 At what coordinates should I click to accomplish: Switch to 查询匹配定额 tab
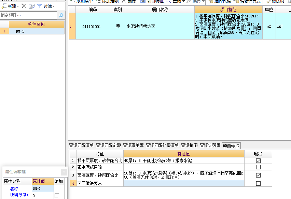[x=108, y=146]
